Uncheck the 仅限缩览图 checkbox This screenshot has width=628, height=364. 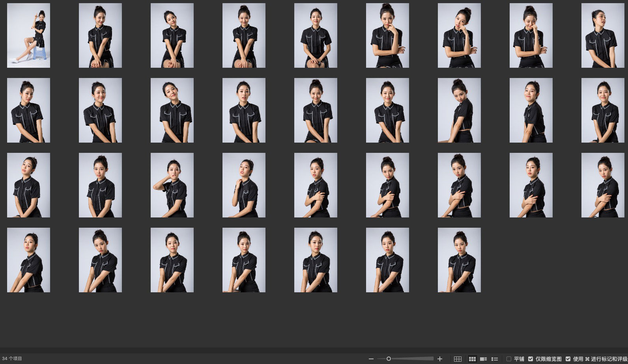[531, 359]
